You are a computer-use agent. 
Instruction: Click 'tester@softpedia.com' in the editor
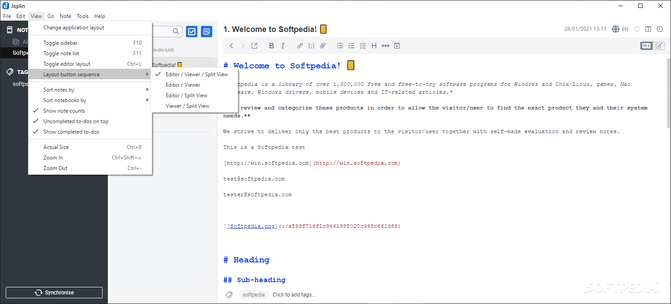[257, 194]
